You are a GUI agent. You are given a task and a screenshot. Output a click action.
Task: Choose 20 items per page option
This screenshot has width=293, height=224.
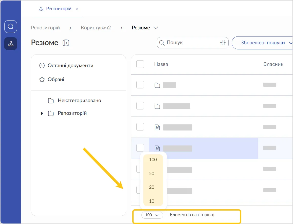tap(152, 187)
